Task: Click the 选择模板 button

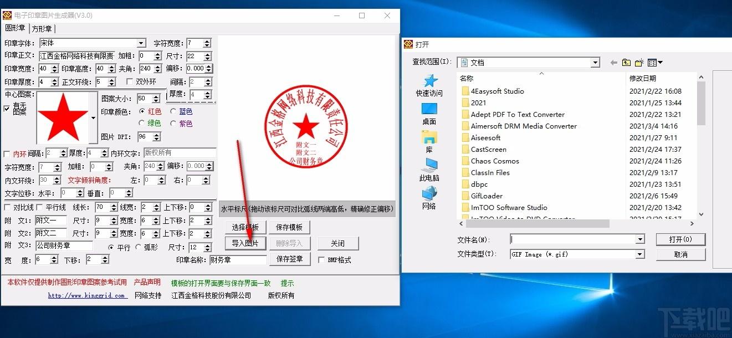Action: tap(245, 227)
